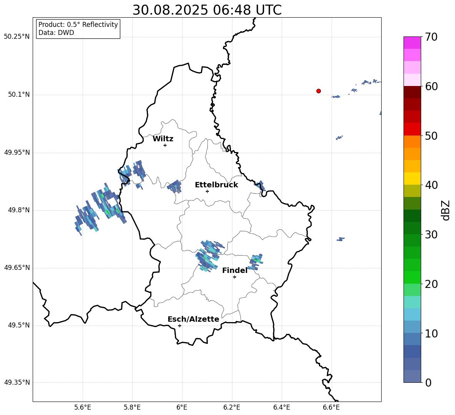The height and width of the screenshot is (415, 455).
Task: Click the Findel location cross marker
Action: (234, 277)
